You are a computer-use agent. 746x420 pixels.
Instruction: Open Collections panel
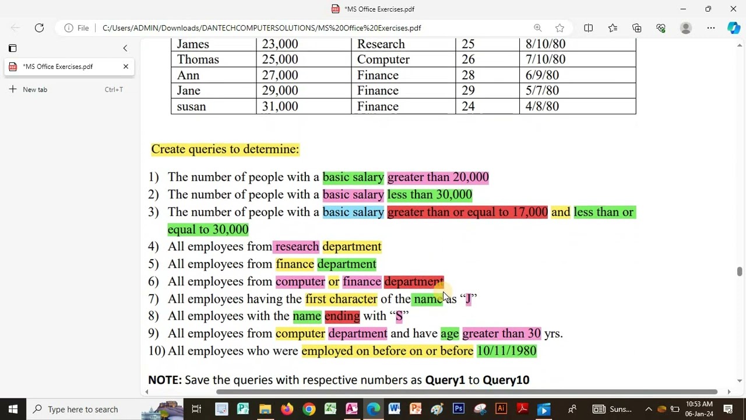coord(636,28)
